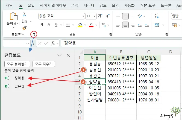This screenshot has width=182, height=120.
Task: Click the formula bar showing 정약용
Action: click(x=121, y=43)
